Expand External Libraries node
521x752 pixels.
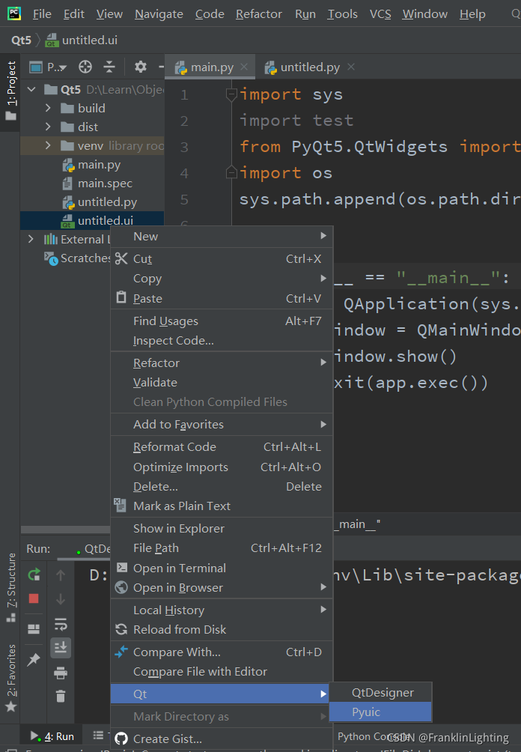point(31,239)
